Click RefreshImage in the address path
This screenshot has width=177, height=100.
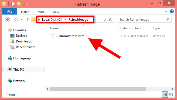(x=78, y=20)
